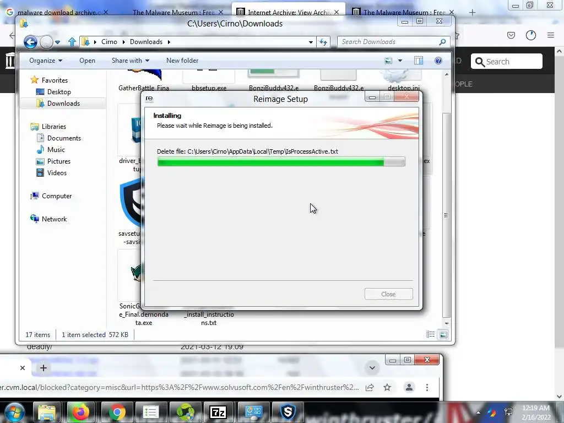Click Downloads in the address breadcrumb
This screenshot has height=423, width=564.
point(146,42)
